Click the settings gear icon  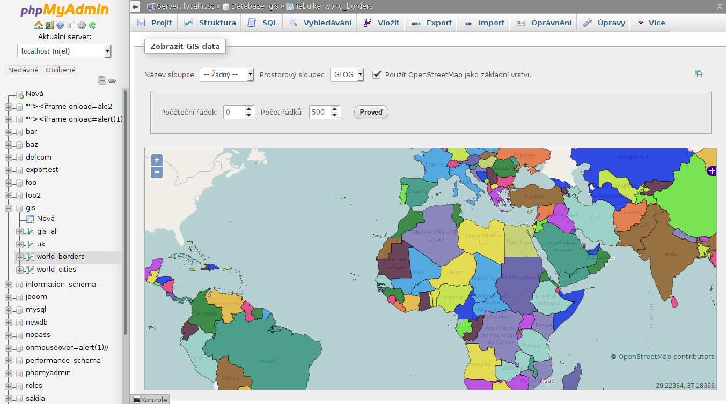pyautogui.click(x=81, y=26)
